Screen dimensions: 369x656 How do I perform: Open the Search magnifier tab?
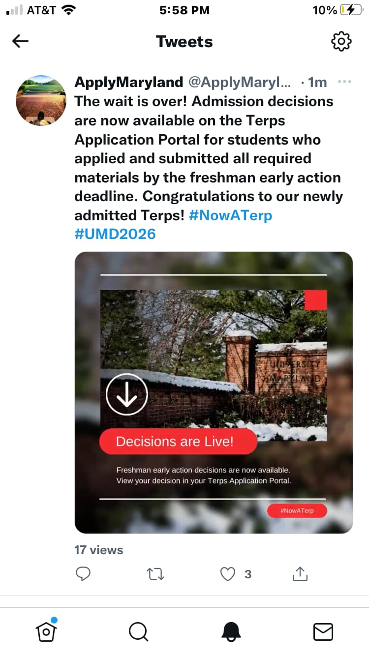click(x=138, y=631)
